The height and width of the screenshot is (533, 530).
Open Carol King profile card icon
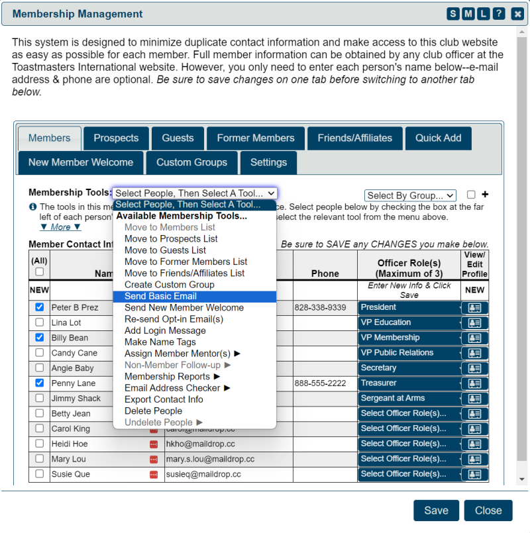pyautogui.click(x=474, y=429)
